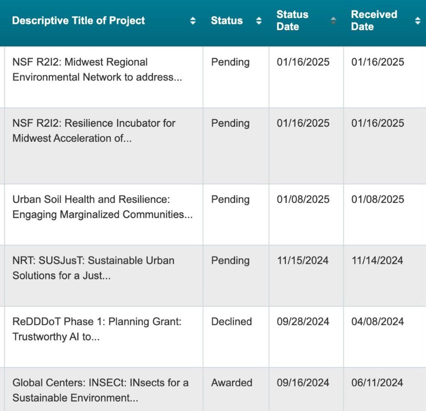Click the Status Date column header text
Viewport: 426px width, 411px height.
[292, 21]
